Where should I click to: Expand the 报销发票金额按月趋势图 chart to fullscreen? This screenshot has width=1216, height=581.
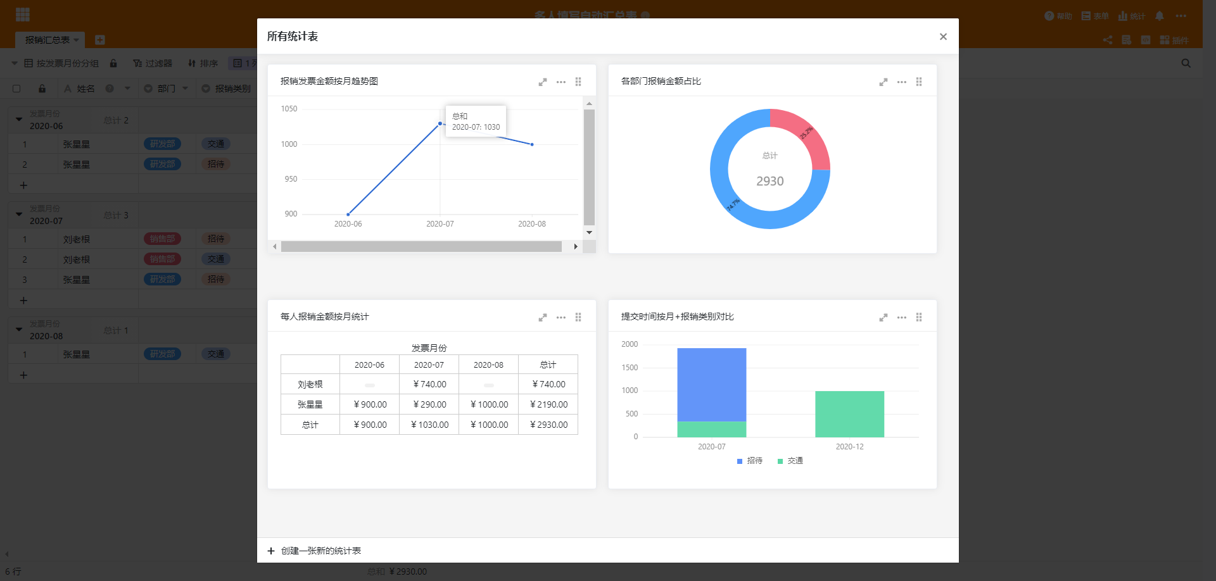[x=543, y=82]
